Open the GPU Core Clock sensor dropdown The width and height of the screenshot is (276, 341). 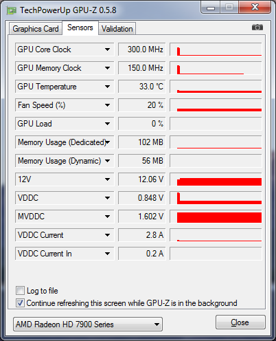tap(65, 49)
